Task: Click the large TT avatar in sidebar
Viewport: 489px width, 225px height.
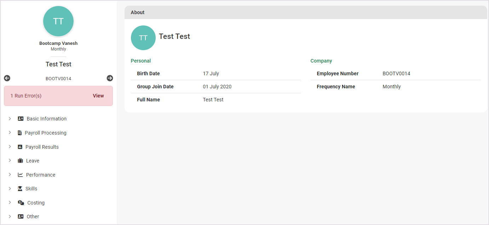Action: point(58,21)
